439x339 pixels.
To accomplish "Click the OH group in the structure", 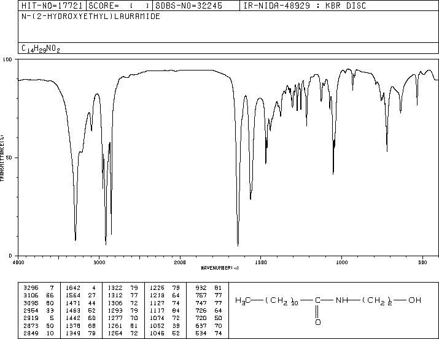I will tap(414, 300).
